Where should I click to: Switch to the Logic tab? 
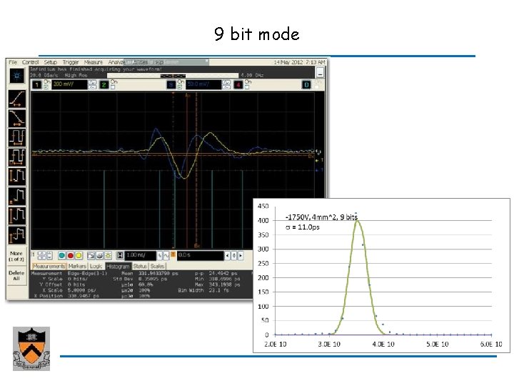click(x=96, y=266)
